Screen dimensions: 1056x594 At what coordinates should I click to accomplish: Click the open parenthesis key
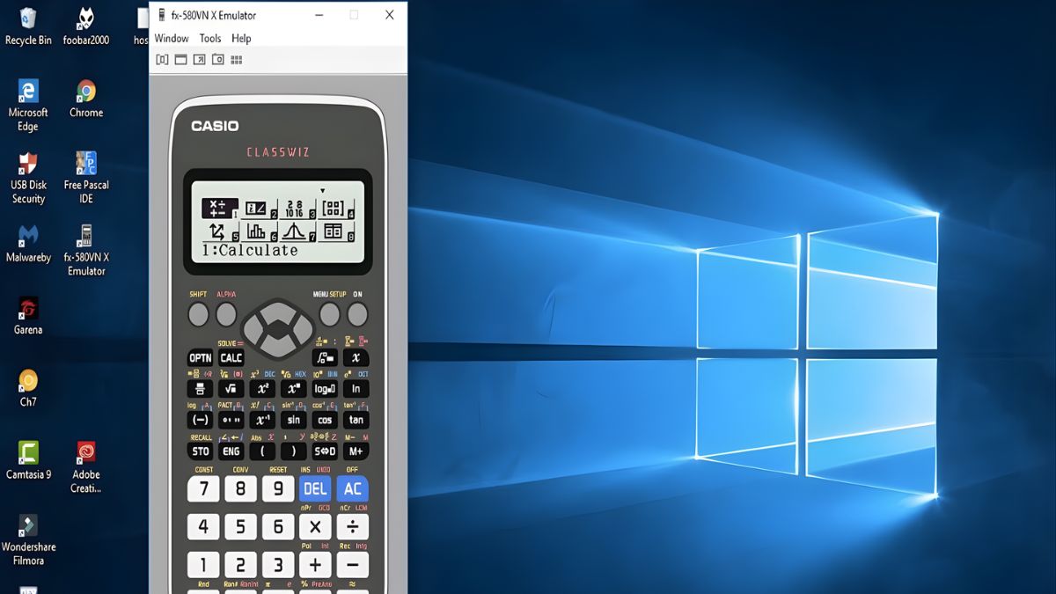[262, 451]
